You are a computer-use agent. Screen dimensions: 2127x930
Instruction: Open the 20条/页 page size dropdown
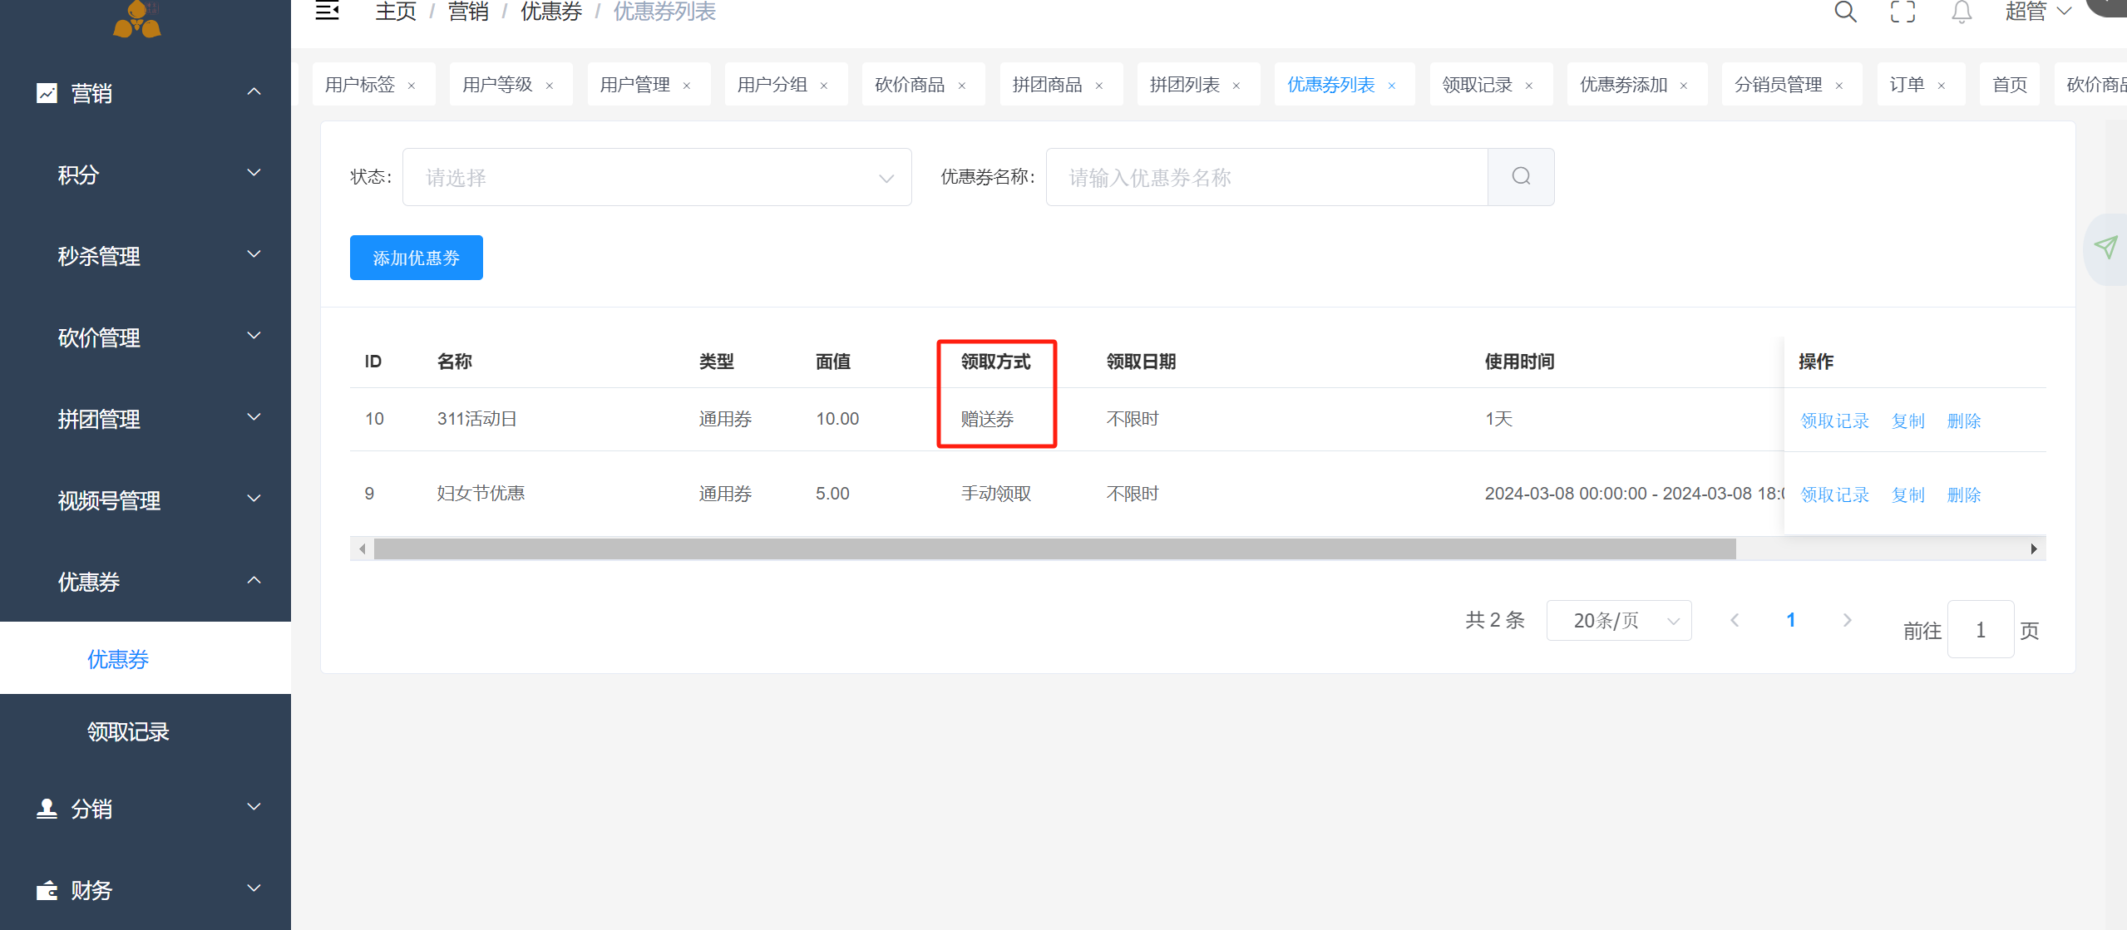click(1618, 621)
